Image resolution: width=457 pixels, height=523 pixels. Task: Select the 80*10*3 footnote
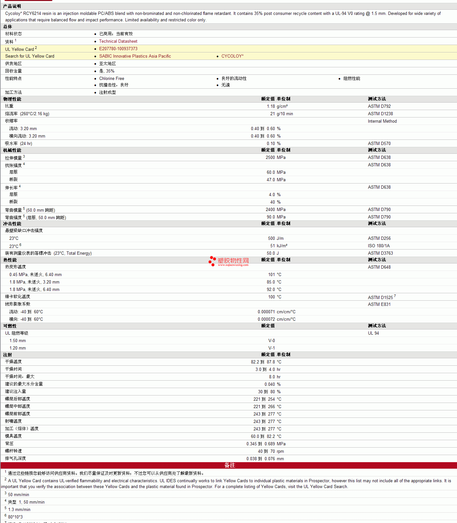pyautogui.click(x=15, y=517)
